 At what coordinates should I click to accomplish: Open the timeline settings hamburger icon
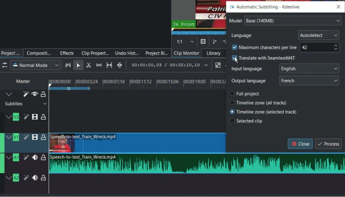(5, 65)
